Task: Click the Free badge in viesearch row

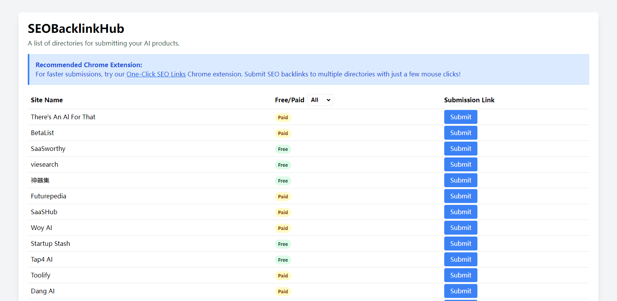Action: pos(283,165)
